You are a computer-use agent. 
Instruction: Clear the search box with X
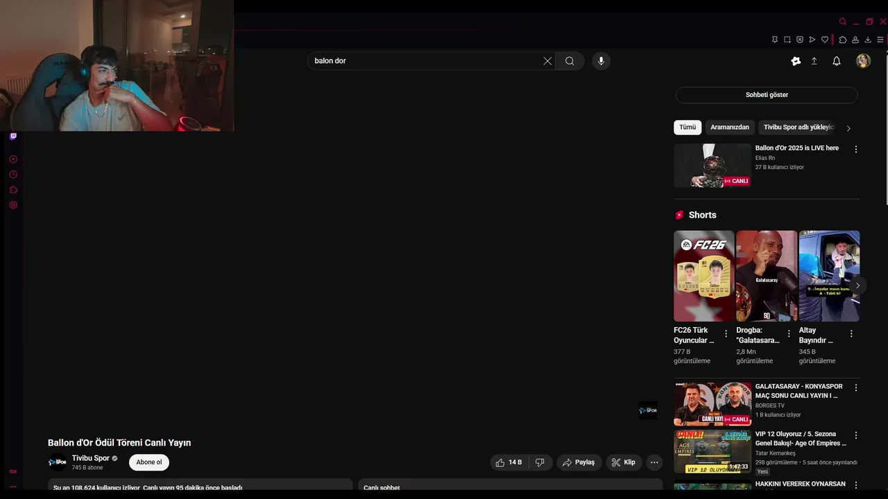(547, 61)
